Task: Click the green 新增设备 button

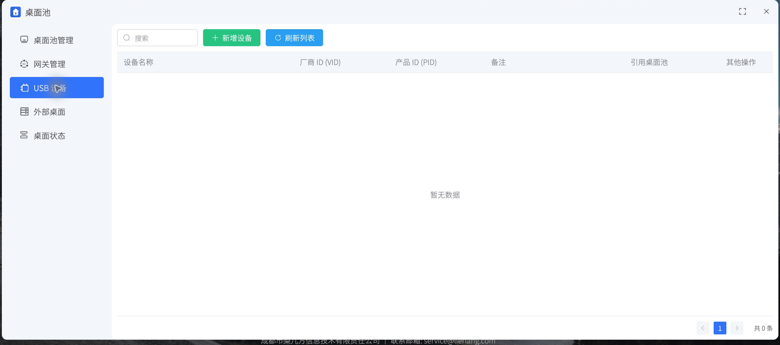Action: click(x=232, y=38)
